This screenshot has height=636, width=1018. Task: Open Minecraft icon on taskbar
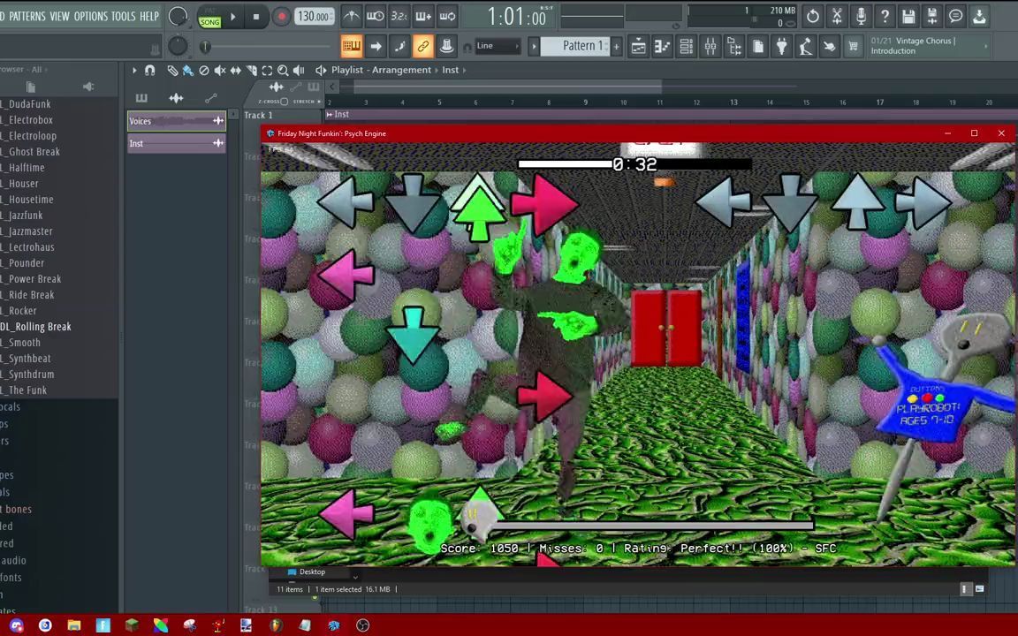132,625
